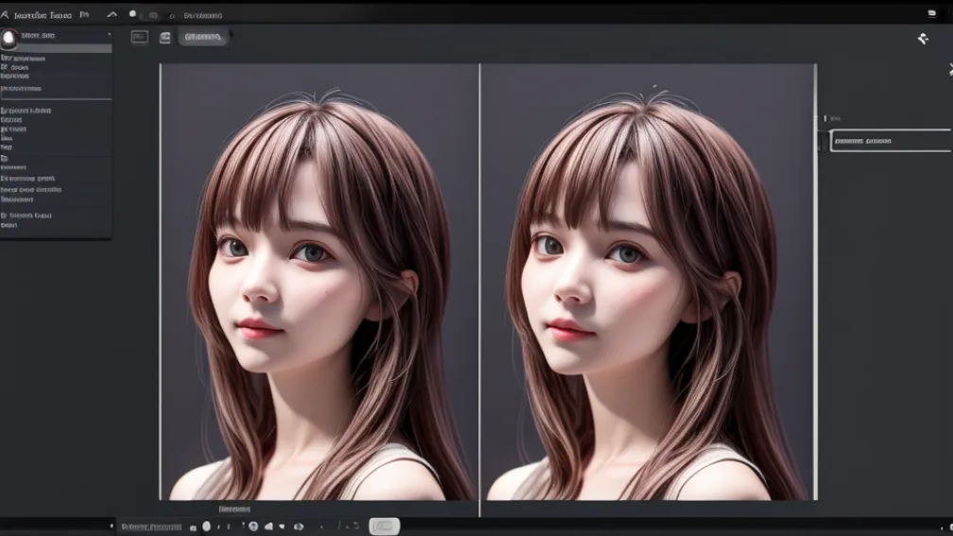Screen dimensions: 953x536
Task: Toggle the pill-shaped switch in the top bar
Action: [x=152, y=15]
